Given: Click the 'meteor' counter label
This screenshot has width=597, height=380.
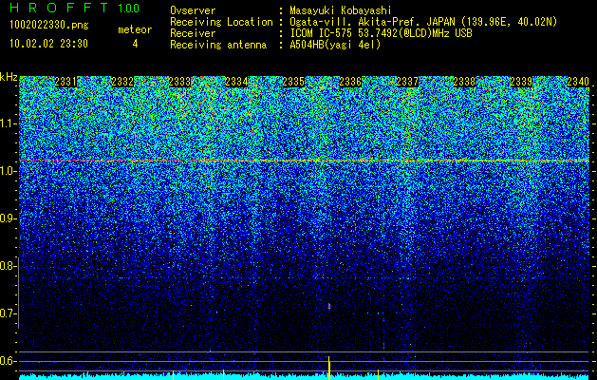Looking at the screenshot, I should [x=135, y=29].
